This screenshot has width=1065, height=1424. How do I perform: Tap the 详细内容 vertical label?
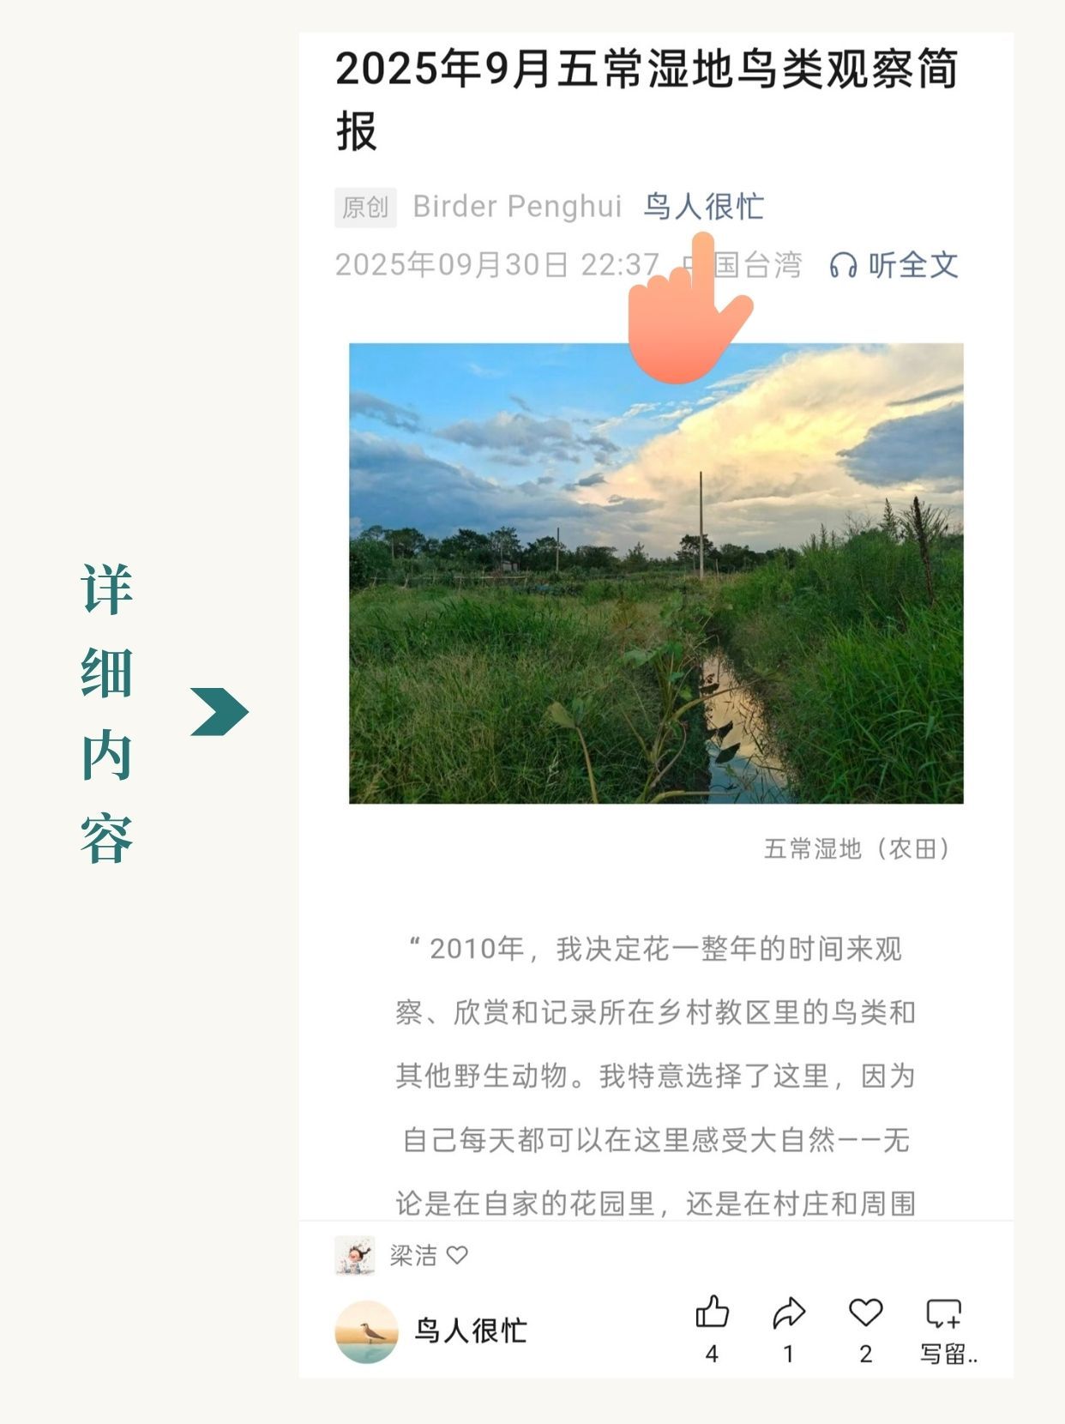[107, 713]
